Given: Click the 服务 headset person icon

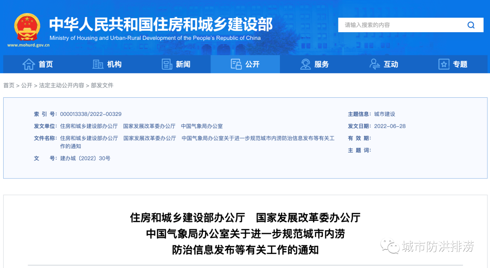Looking at the screenshot, I should point(305,64).
